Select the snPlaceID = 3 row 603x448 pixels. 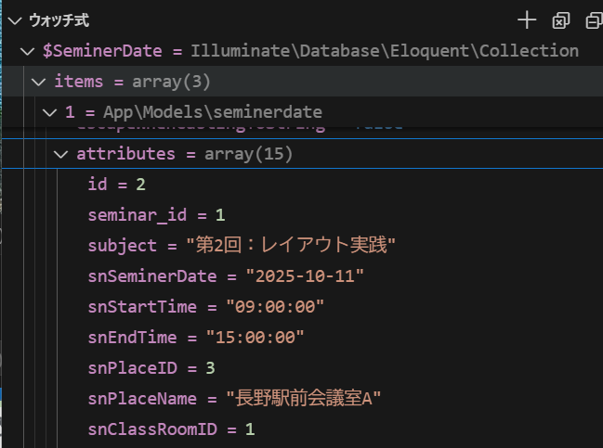pyautogui.click(x=302, y=368)
